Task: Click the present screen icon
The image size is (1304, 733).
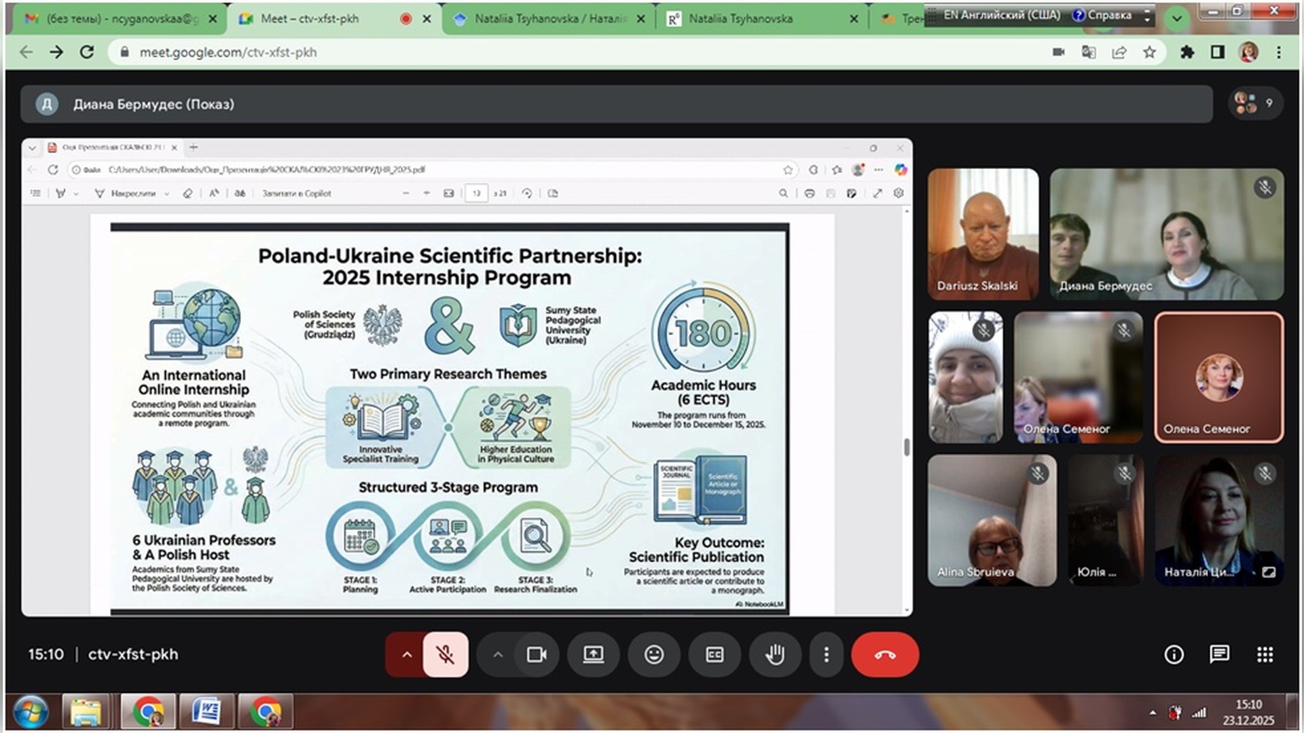Action: [593, 654]
